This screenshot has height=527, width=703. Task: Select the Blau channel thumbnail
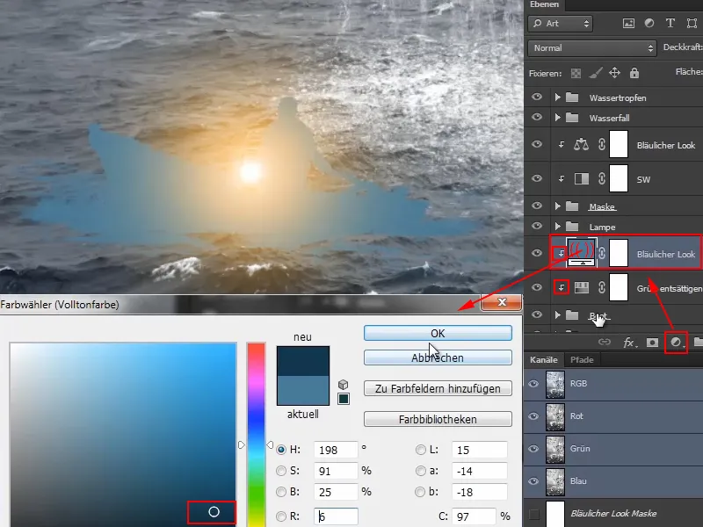click(555, 481)
